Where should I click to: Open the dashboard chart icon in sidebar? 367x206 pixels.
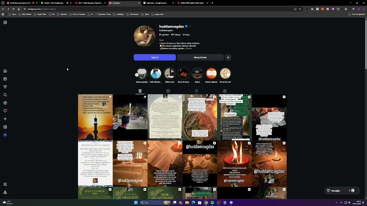point(5,127)
